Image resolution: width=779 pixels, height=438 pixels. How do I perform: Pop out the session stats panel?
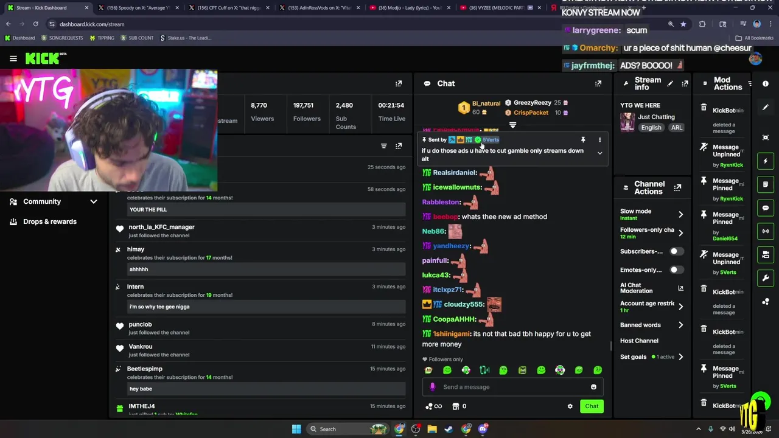(x=399, y=83)
